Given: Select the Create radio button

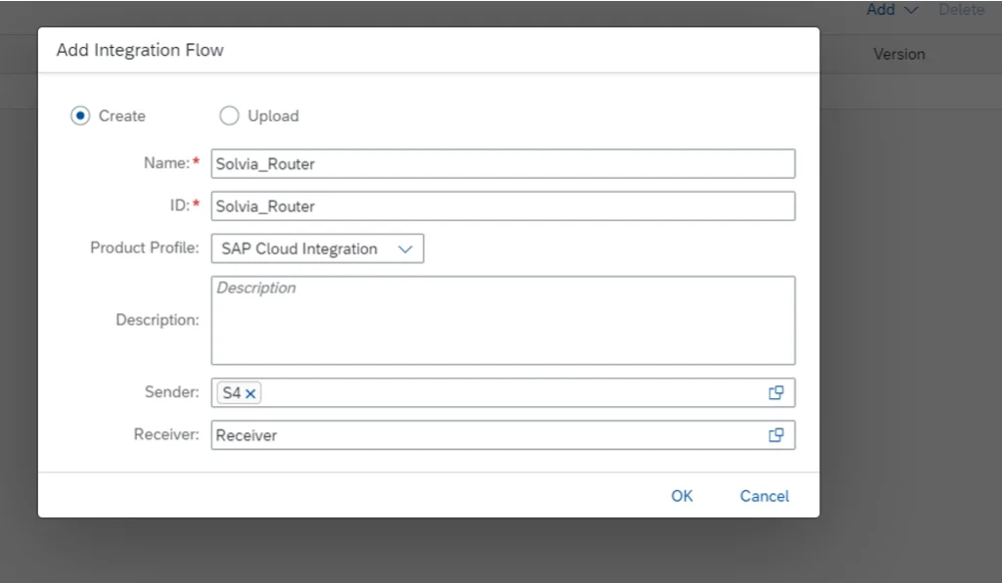Looking at the screenshot, I should [80, 115].
